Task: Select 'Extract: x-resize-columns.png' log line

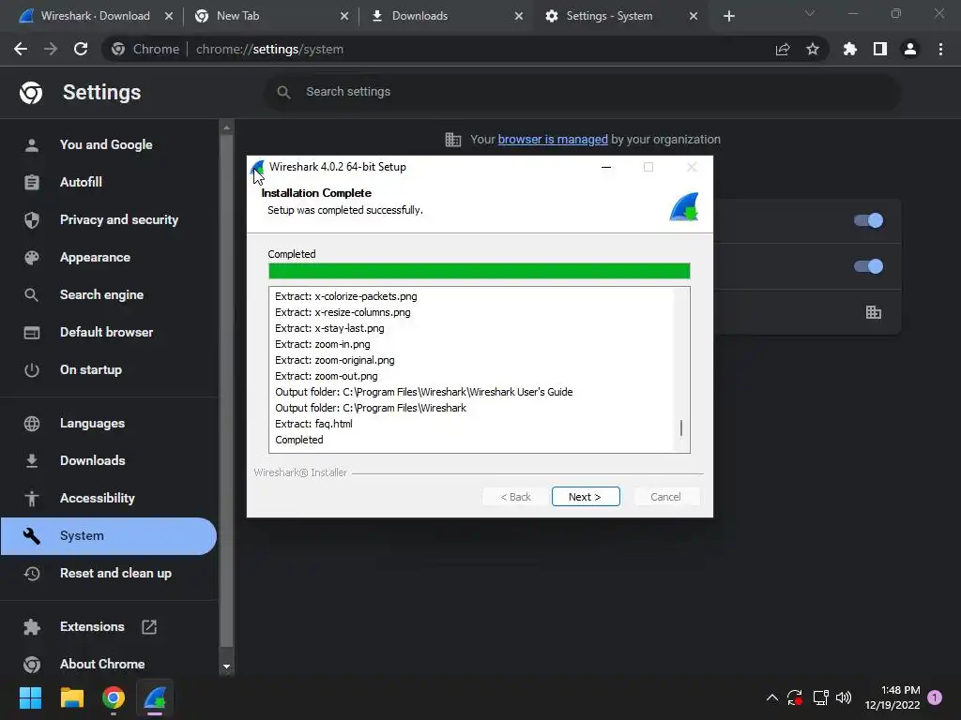Action: tap(343, 312)
